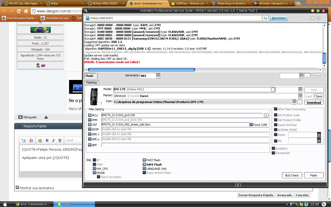Image resolution: width=331 pixels, height=207 pixels.
Task: Open the Path dropdown arrow
Action: point(294,102)
